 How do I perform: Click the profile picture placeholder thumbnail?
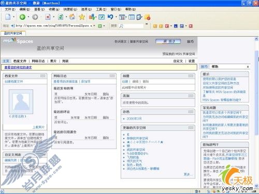click(x=21, y=101)
